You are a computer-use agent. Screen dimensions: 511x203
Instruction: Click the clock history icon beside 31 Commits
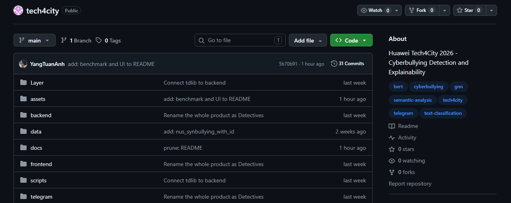pos(334,64)
